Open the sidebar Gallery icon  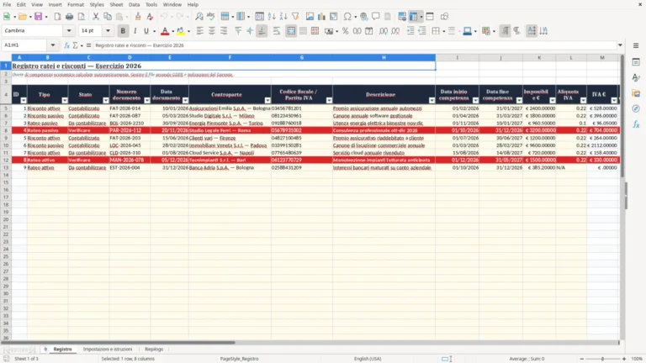coord(636,93)
